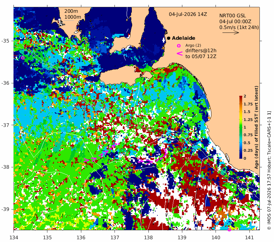274x242 pixels.
Task: Click the magenta Argo circle in the legend
Action: [179, 46]
